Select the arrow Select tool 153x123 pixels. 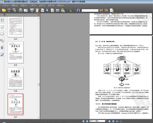[47, 10]
